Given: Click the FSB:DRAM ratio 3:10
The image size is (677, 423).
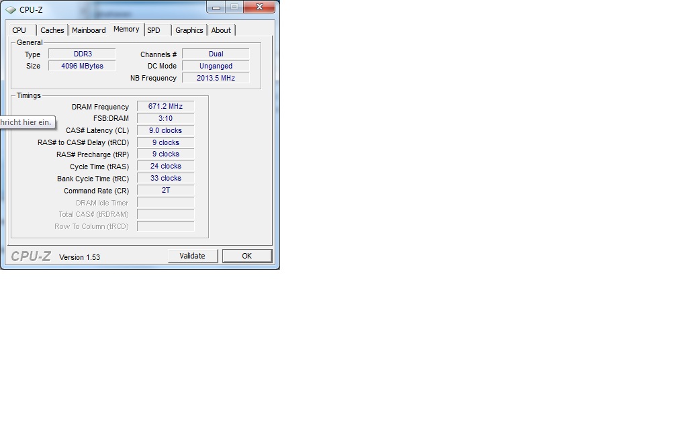Looking at the screenshot, I should coord(165,118).
